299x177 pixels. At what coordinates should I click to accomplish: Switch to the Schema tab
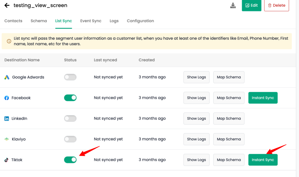[39, 21]
